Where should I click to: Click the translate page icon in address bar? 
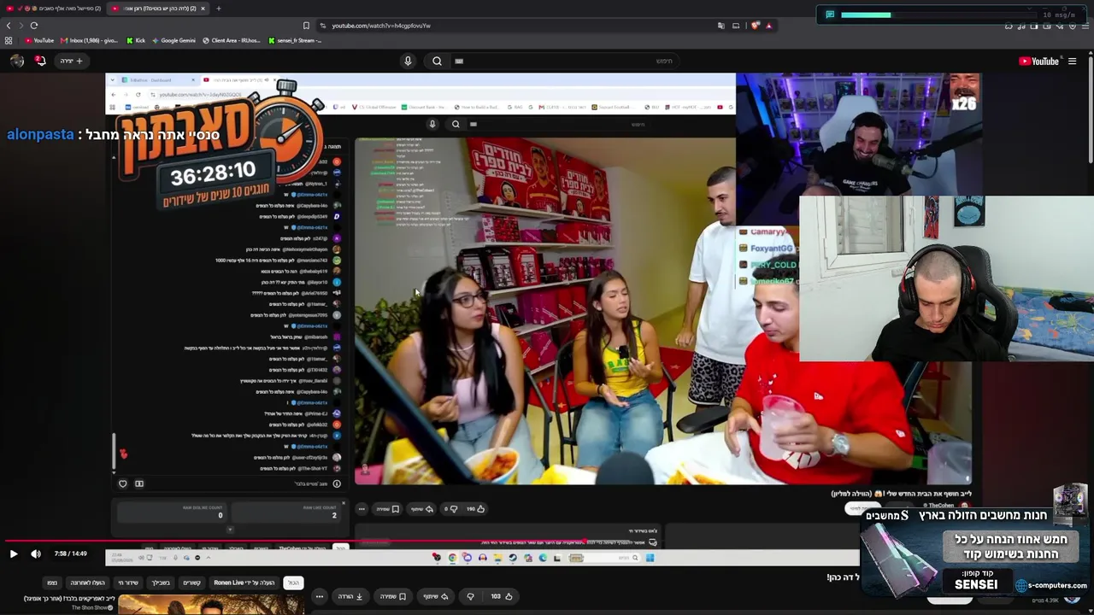pyautogui.click(x=721, y=26)
